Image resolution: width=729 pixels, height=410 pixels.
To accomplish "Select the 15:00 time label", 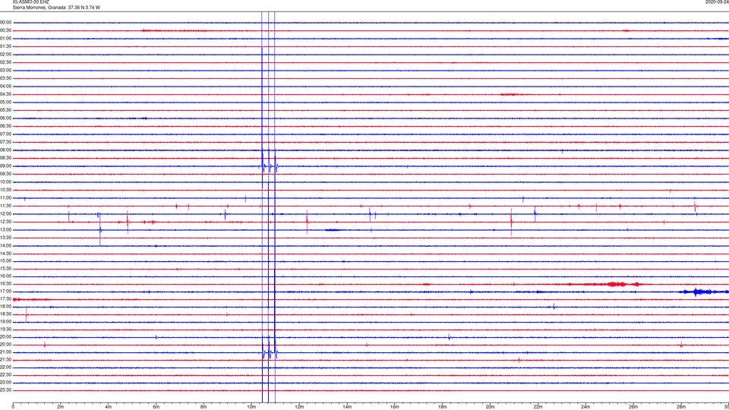I will 5,261.
